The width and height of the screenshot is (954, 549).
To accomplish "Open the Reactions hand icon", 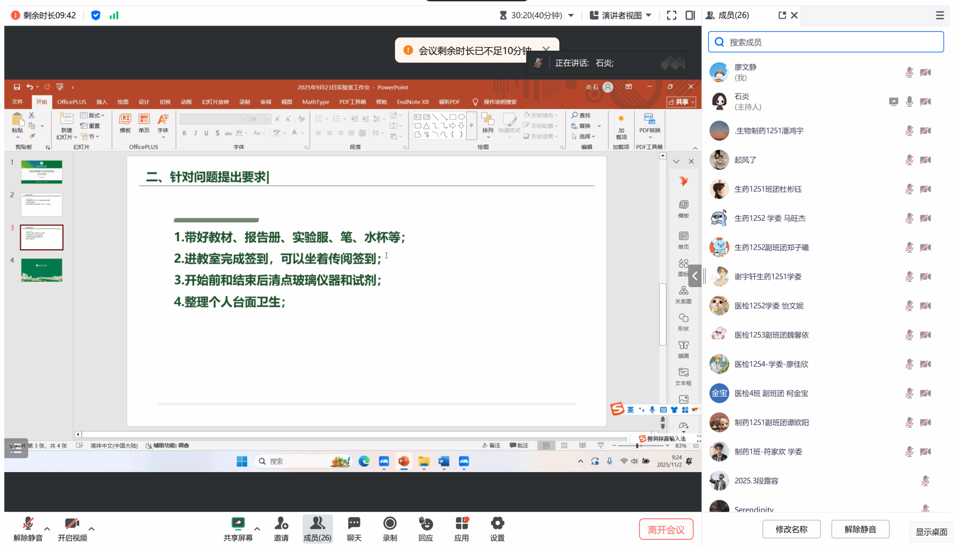I will [x=425, y=523].
